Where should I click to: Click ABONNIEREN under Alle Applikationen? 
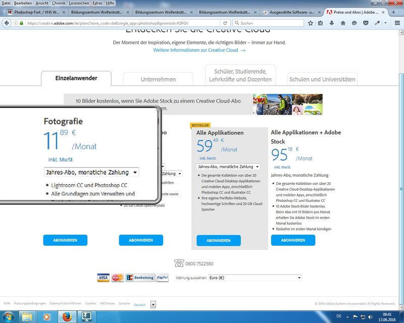coord(219,240)
